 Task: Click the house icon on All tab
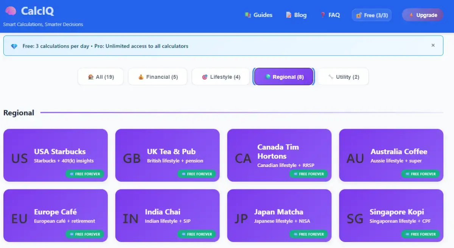(x=91, y=77)
